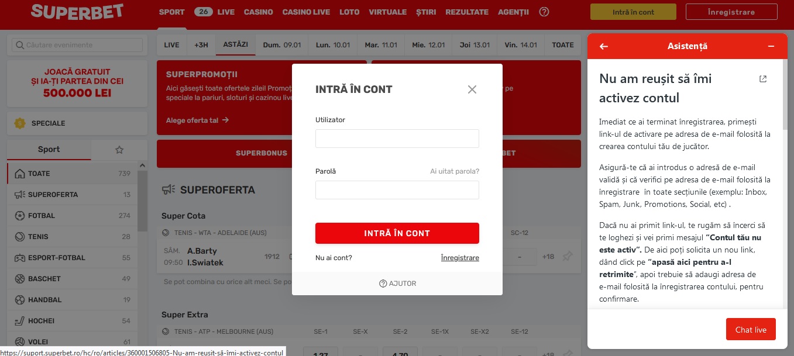Select the Vin. 14.01 date tab

tap(521, 45)
